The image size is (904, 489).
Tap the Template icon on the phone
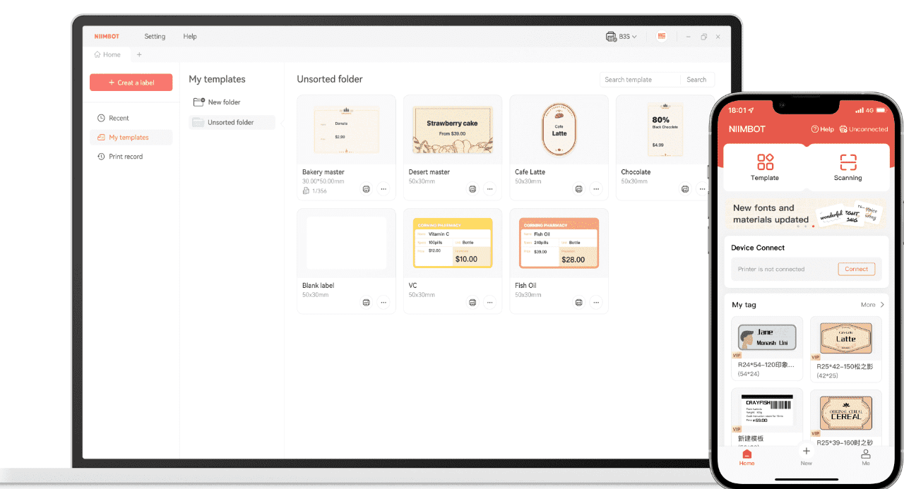(765, 162)
